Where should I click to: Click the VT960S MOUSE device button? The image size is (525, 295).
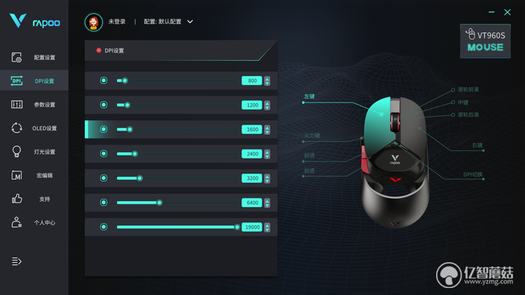pos(485,41)
